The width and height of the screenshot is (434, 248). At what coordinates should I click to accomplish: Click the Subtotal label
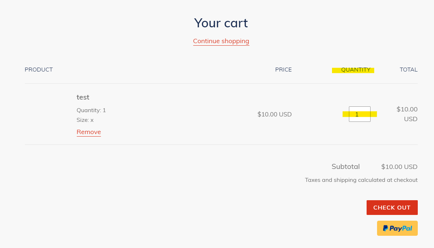point(345,166)
